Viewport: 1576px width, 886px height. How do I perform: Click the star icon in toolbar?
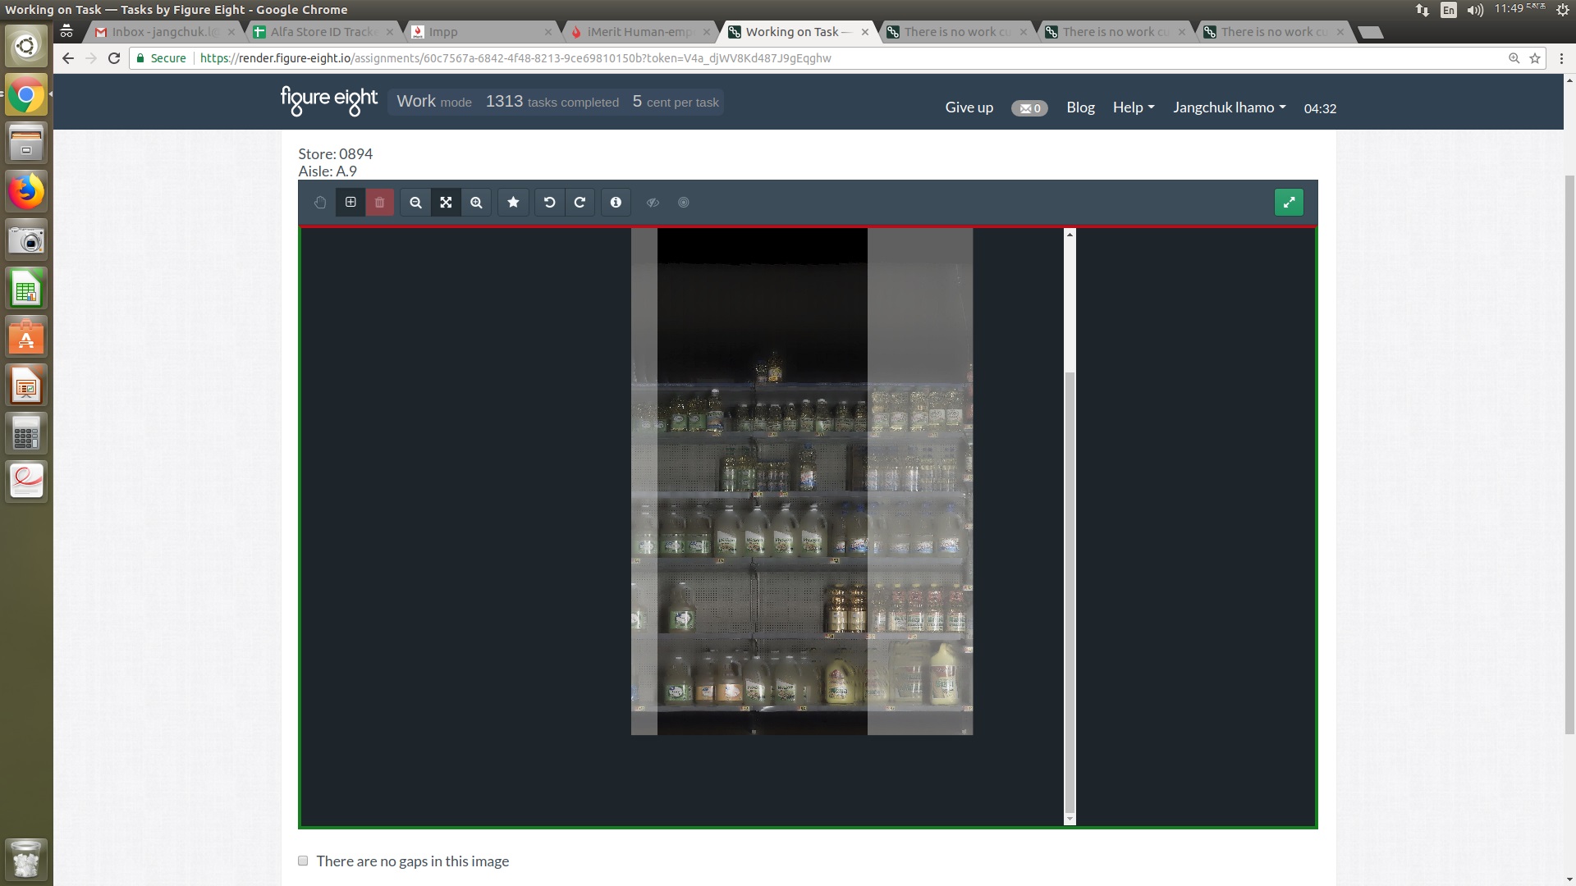[x=513, y=203]
